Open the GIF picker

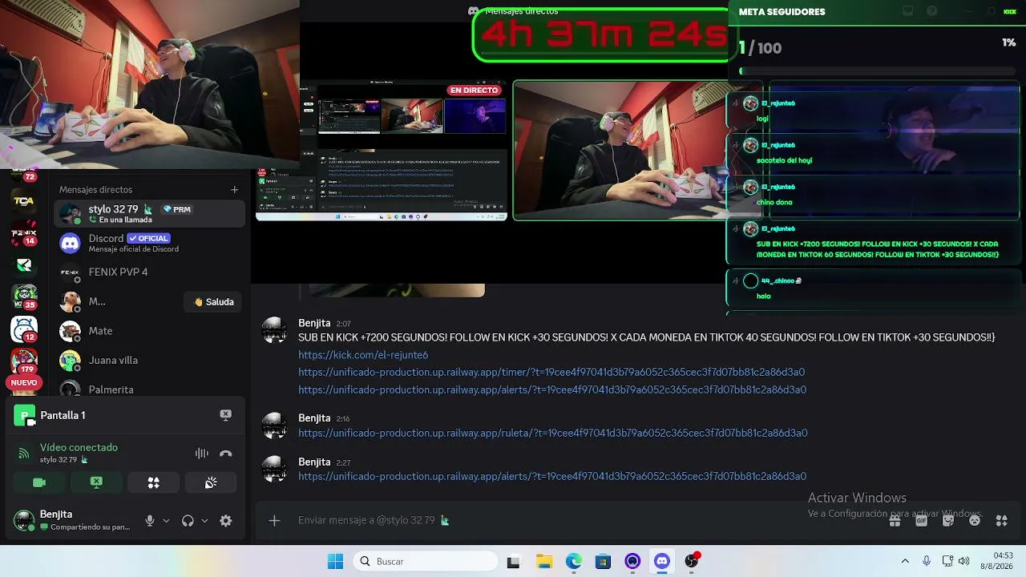click(x=921, y=520)
